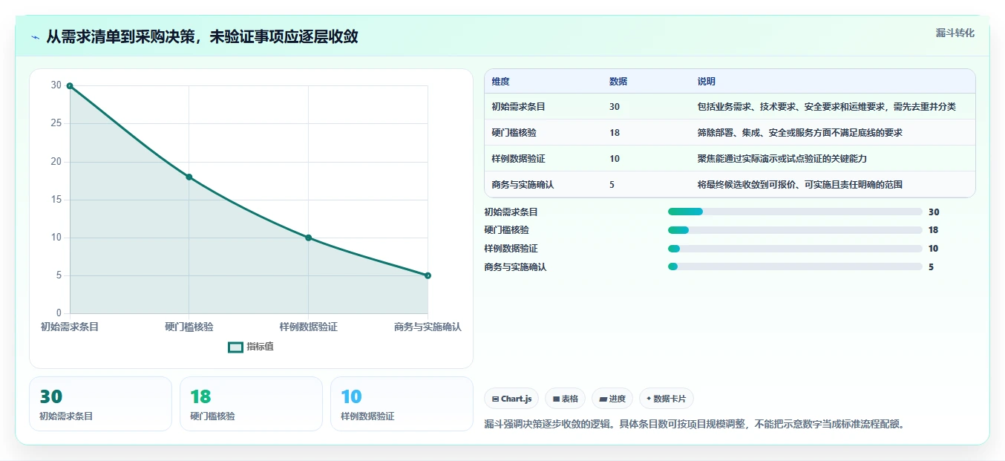The height and width of the screenshot is (461, 1005).
Task: Select table cell 商务与实施确认
Action: coord(523,185)
